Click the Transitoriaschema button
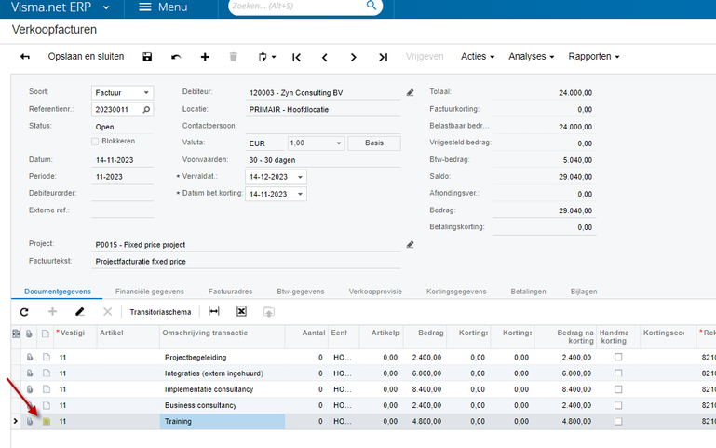The height and width of the screenshot is (448, 716). 161,312
